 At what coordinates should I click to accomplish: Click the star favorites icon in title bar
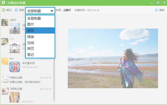[3, 2]
